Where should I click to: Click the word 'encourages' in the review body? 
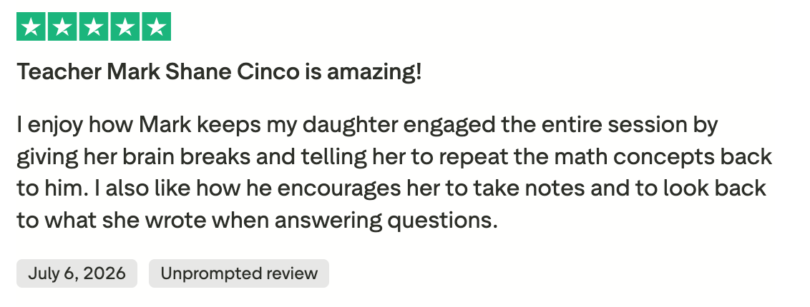click(339, 189)
